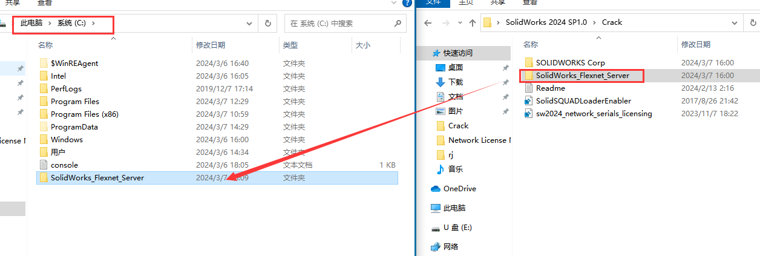Click the search magnifier icon in C: window
Image resolution: width=760 pixels, height=256 pixels.
tap(398, 24)
